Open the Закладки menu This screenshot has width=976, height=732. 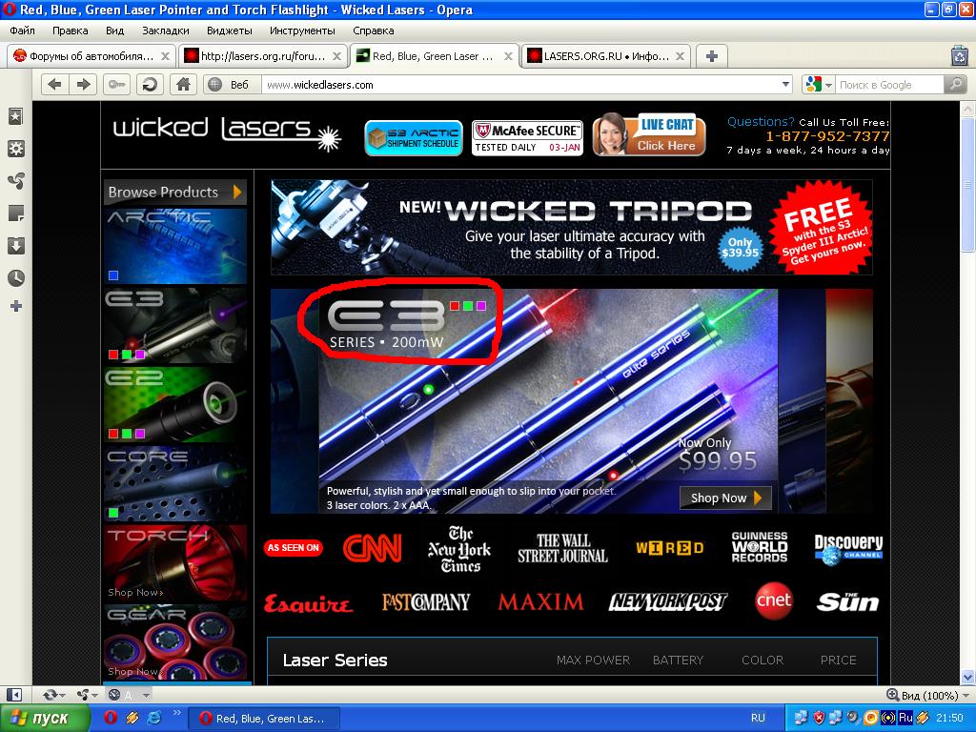pyautogui.click(x=166, y=30)
